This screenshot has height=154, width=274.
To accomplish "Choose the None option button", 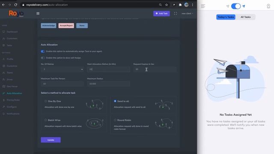I will [82, 26].
